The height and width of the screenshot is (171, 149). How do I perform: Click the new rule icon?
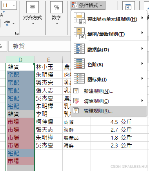coord(76,91)
